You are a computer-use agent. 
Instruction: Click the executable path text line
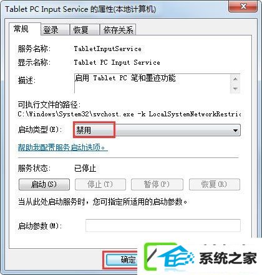(x=129, y=114)
